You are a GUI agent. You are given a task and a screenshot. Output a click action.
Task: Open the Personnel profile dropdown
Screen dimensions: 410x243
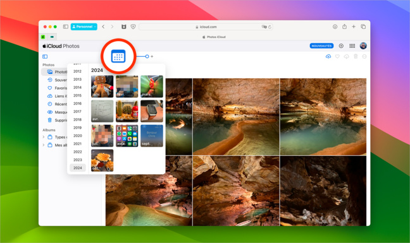84,27
